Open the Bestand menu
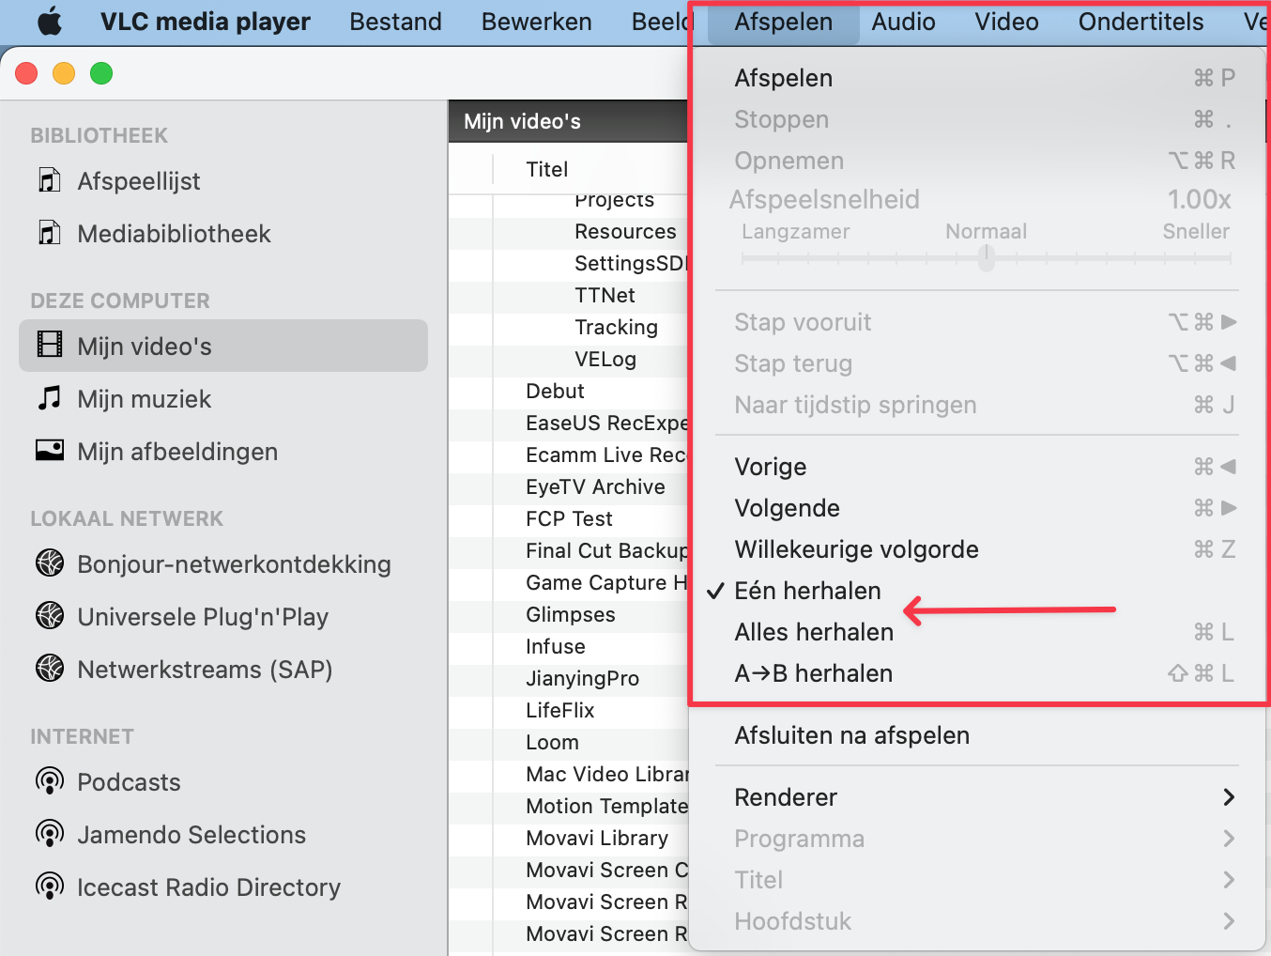 tap(395, 22)
